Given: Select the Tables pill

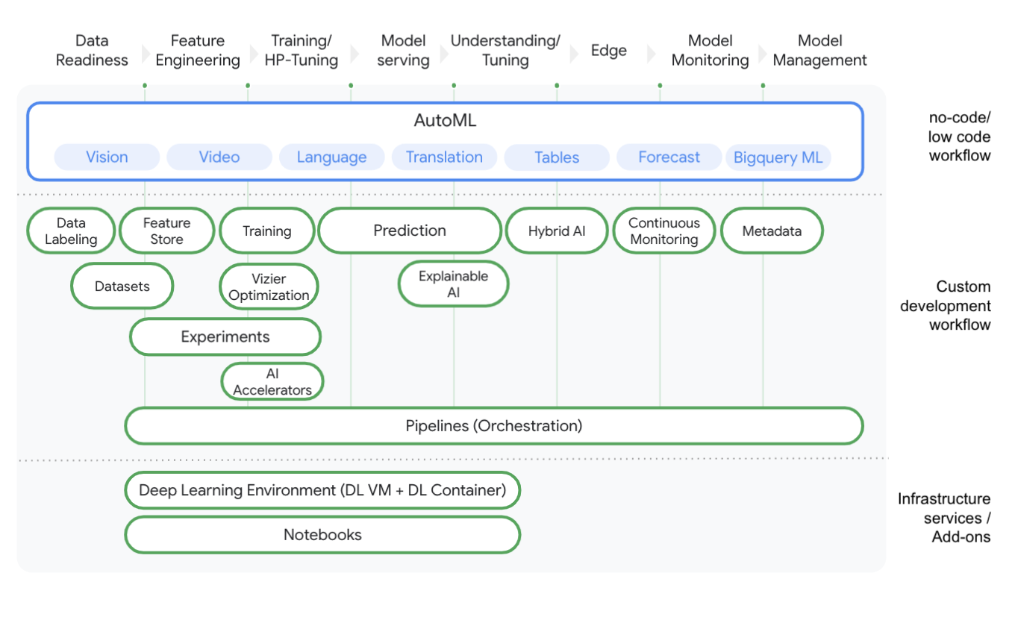Looking at the screenshot, I should coord(557,157).
